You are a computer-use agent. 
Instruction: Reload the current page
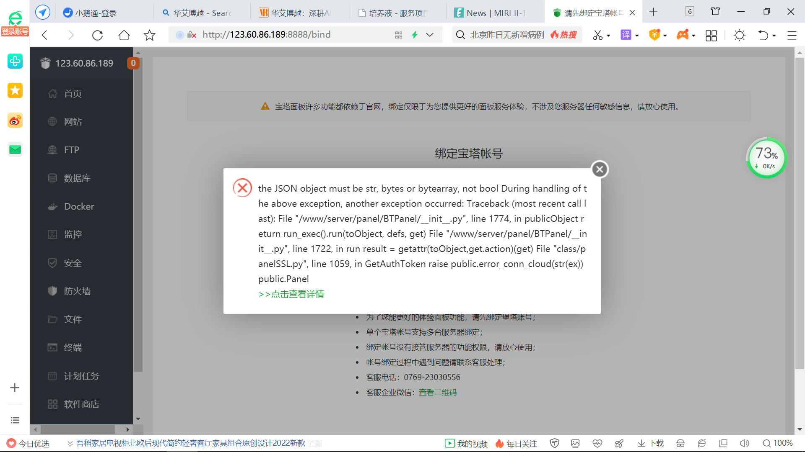(x=97, y=35)
